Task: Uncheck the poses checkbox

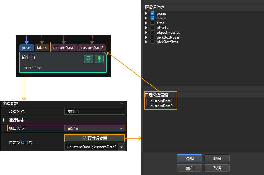Action: [x=153, y=13]
